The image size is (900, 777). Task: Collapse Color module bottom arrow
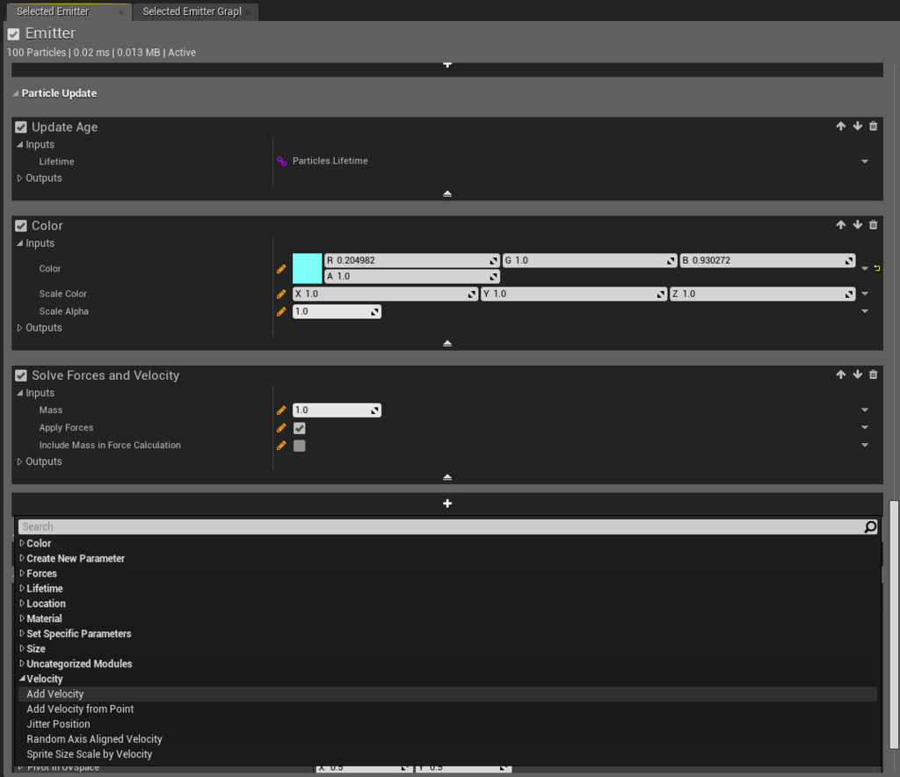tap(447, 344)
